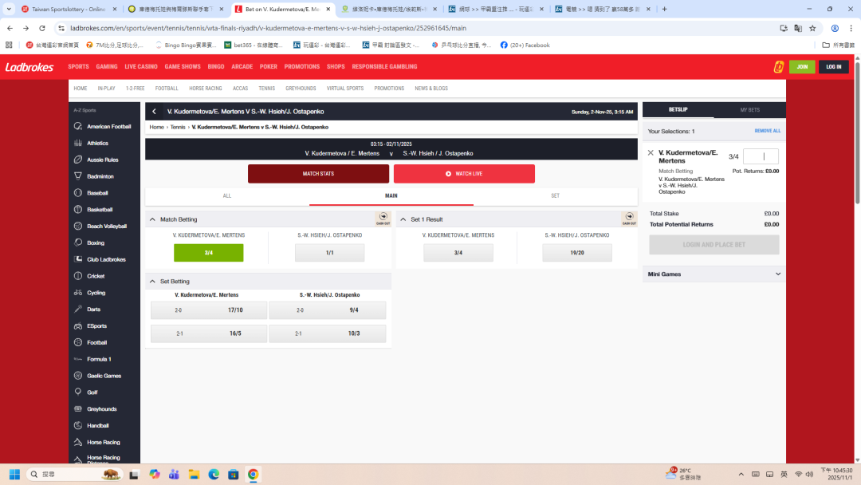Image resolution: width=861 pixels, height=485 pixels.
Task: Open MATCH STATS
Action: pyautogui.click(x=318, y=174)
